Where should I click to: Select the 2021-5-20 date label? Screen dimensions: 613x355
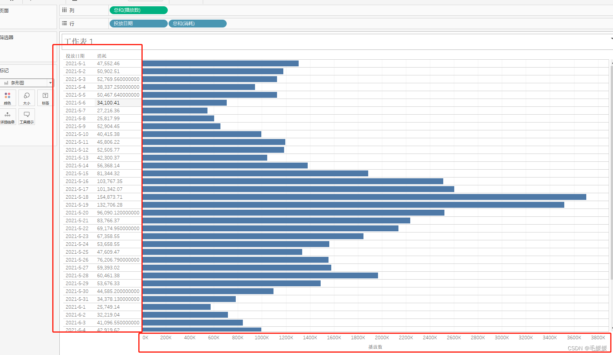pos(77,212)
